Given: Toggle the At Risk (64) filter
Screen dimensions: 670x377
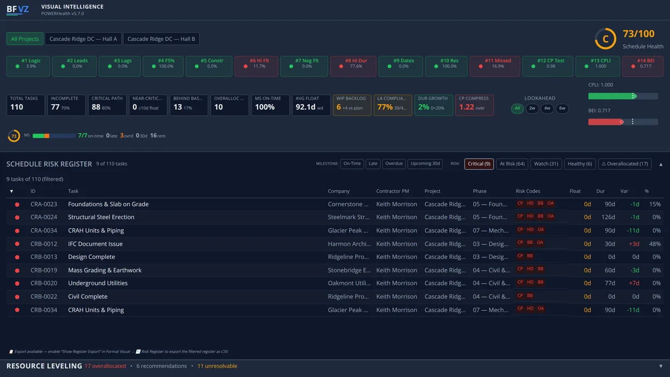Looking at the screenshot, I should pyautogui.click(x=512, y=164).
